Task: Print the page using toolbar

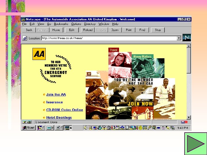Action: point(129,30)
